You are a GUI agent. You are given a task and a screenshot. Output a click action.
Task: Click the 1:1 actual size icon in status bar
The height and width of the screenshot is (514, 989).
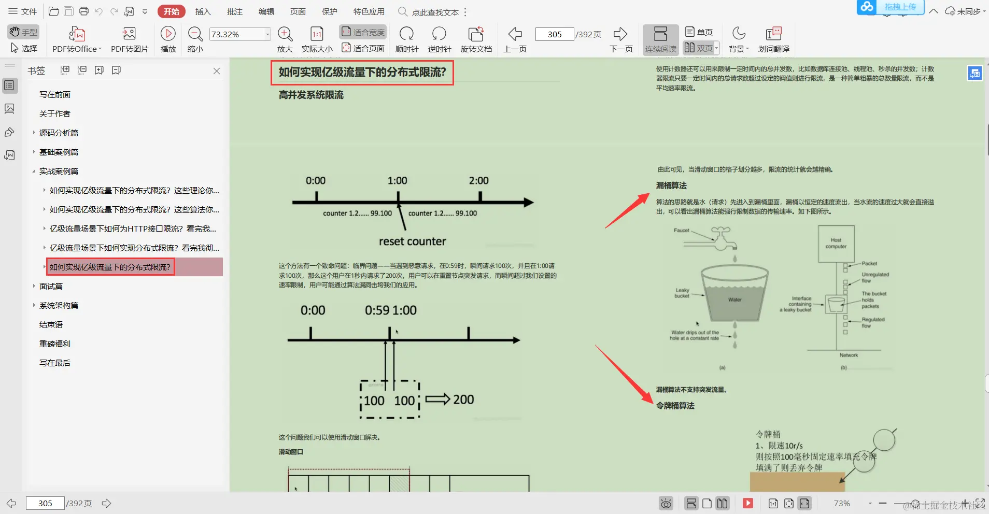773,503
